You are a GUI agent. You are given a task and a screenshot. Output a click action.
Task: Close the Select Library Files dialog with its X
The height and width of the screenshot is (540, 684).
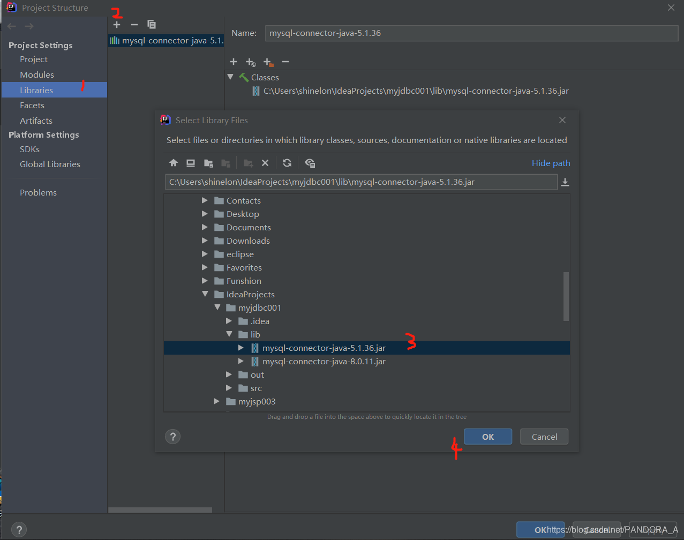click(x=562, y=120)
